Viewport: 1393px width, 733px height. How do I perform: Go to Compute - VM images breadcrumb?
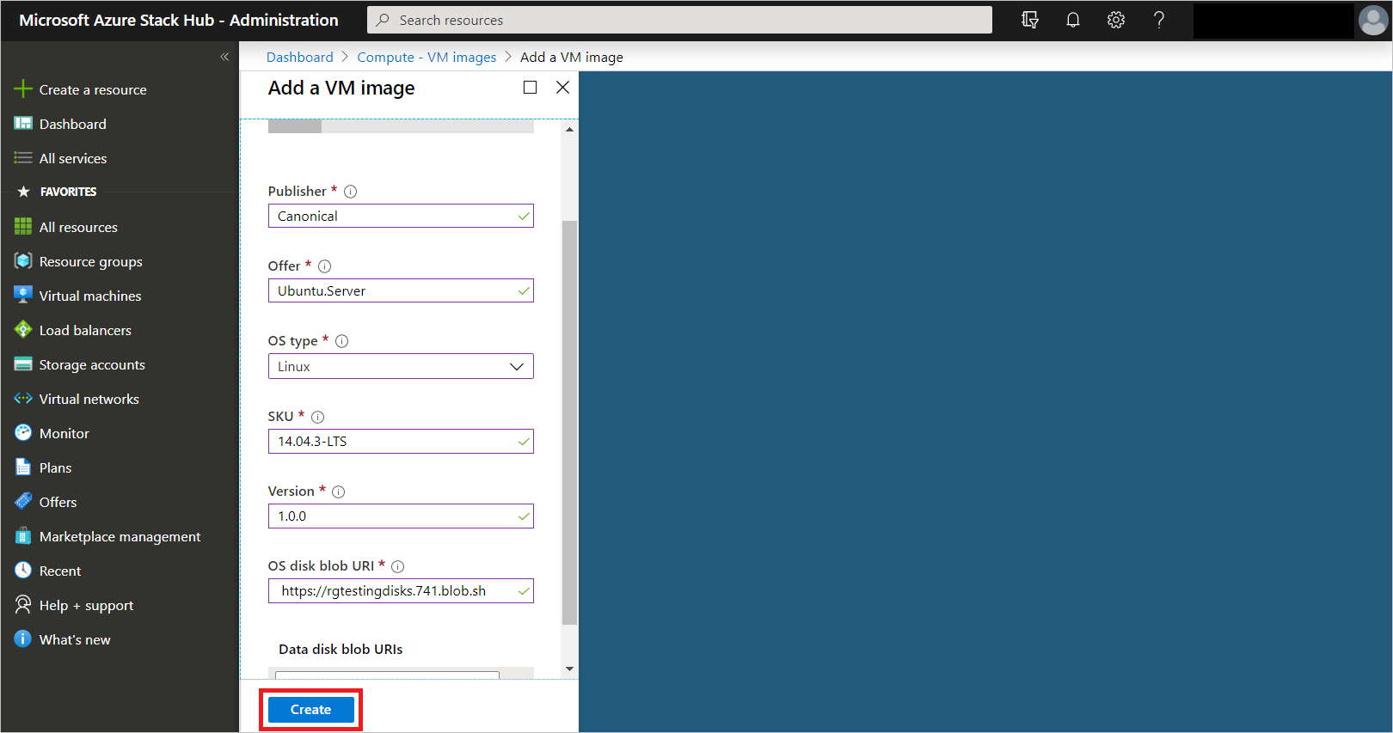click(426, 57)
